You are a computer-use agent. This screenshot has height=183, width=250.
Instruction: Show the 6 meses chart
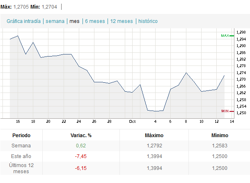pos(94,21)
